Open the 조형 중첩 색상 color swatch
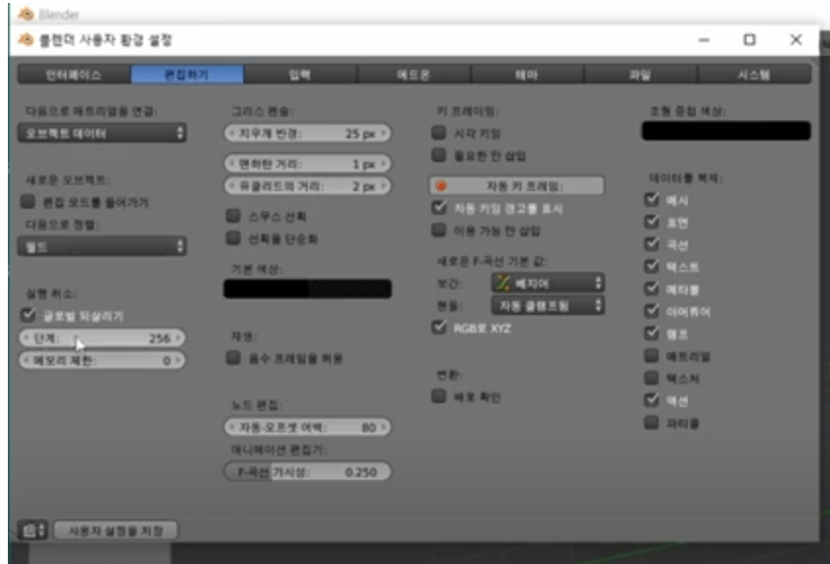This screenshot has width=830, height=564. 726,130
